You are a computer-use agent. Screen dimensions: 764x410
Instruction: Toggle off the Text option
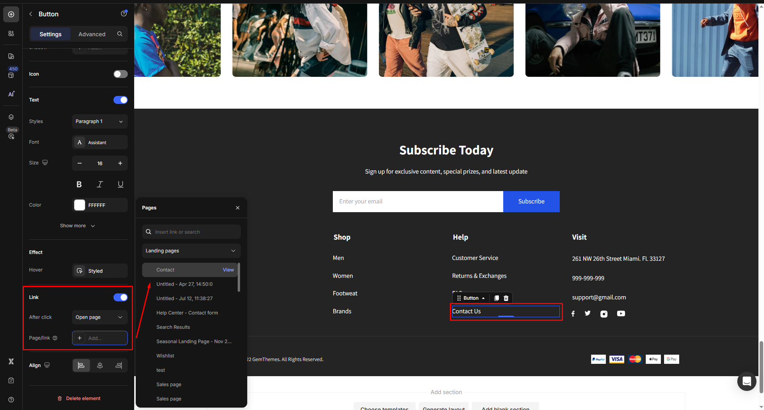coord(120,100)
